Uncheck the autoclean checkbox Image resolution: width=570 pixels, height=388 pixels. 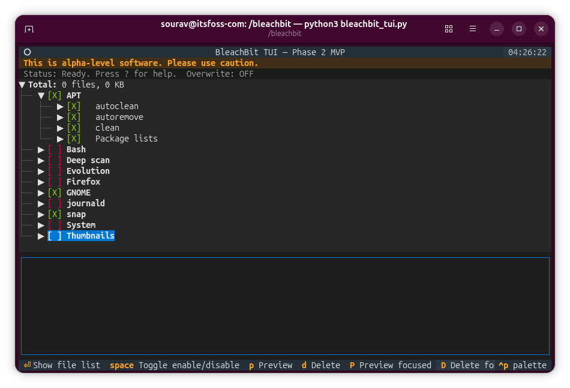(74, 107)
